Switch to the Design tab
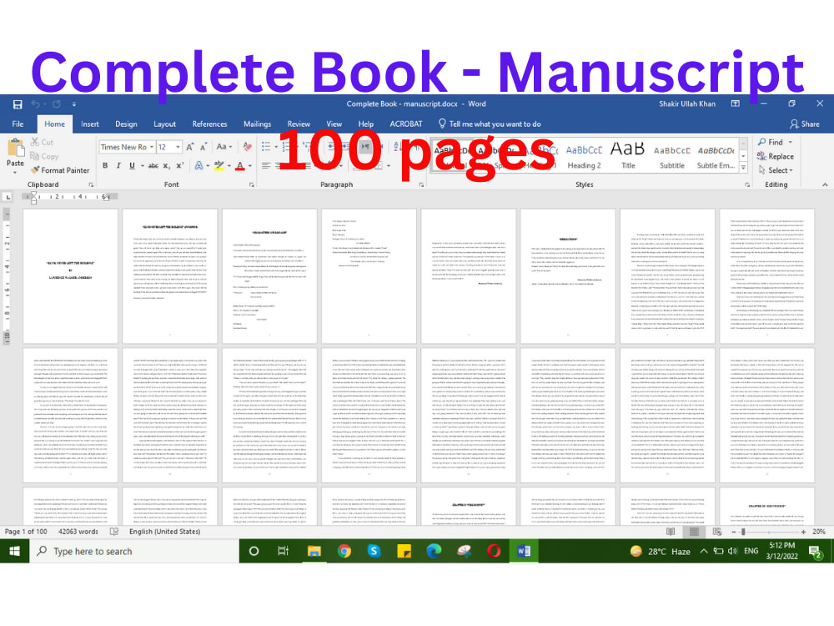Viewport: 834px width, 626px height. 126,124
